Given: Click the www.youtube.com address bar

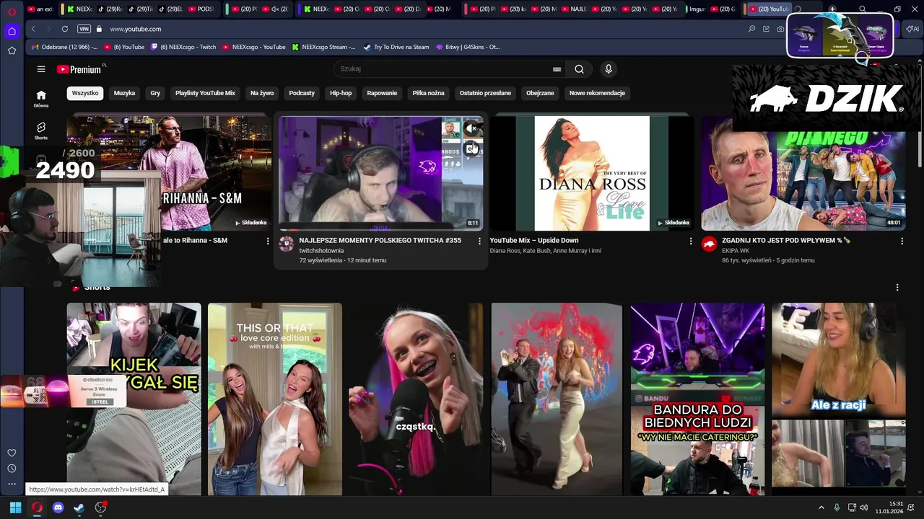Looking at the screenshot, I should coord(136,29).
